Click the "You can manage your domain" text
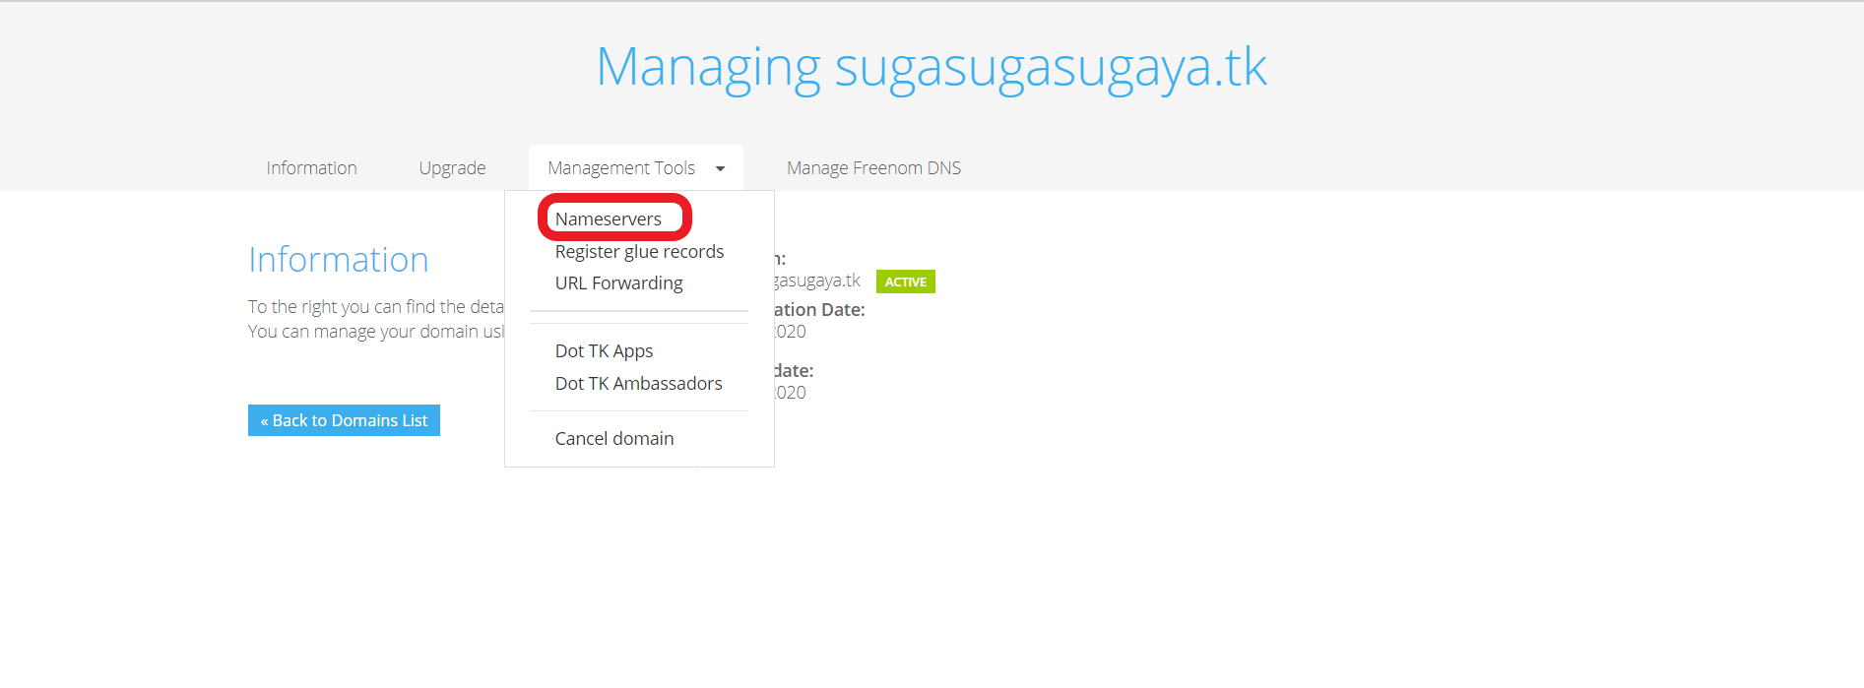 click(x=375, y=332)
